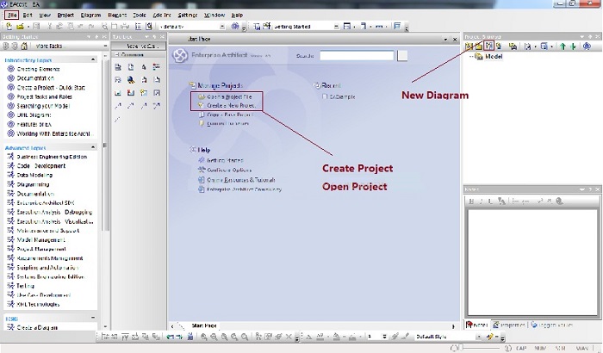
Task: Click inside the Notes text area
Action: [532, 261]
